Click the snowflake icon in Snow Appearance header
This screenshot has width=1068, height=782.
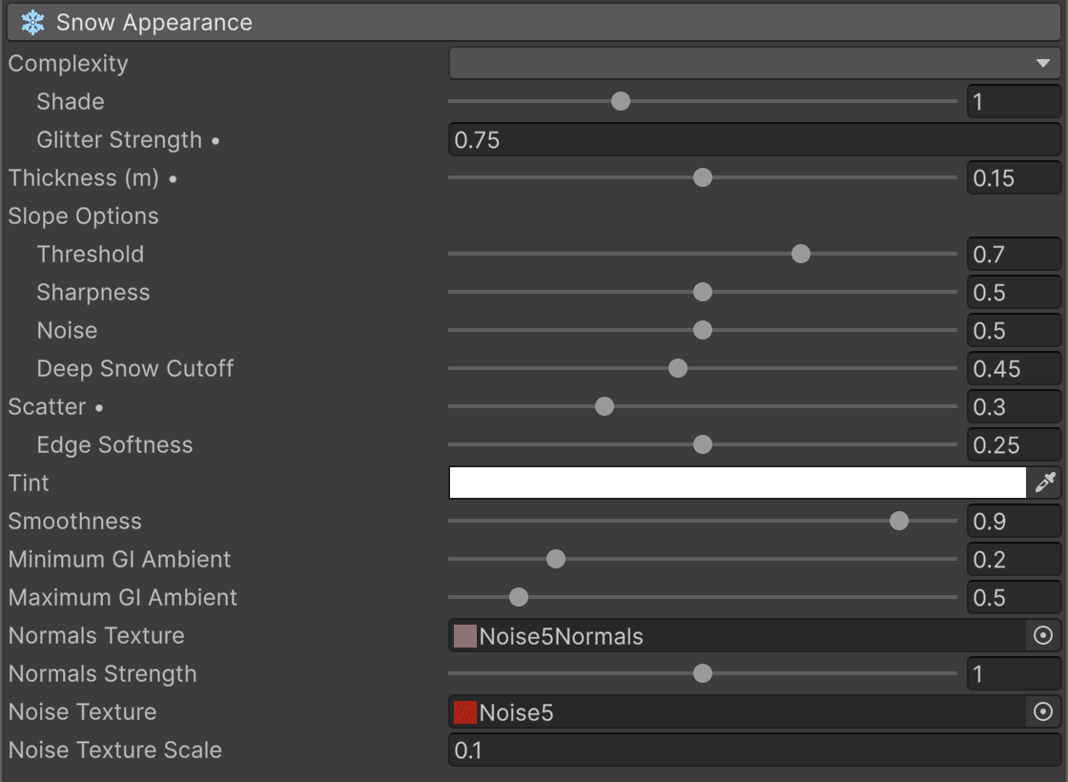pos(32,23)
